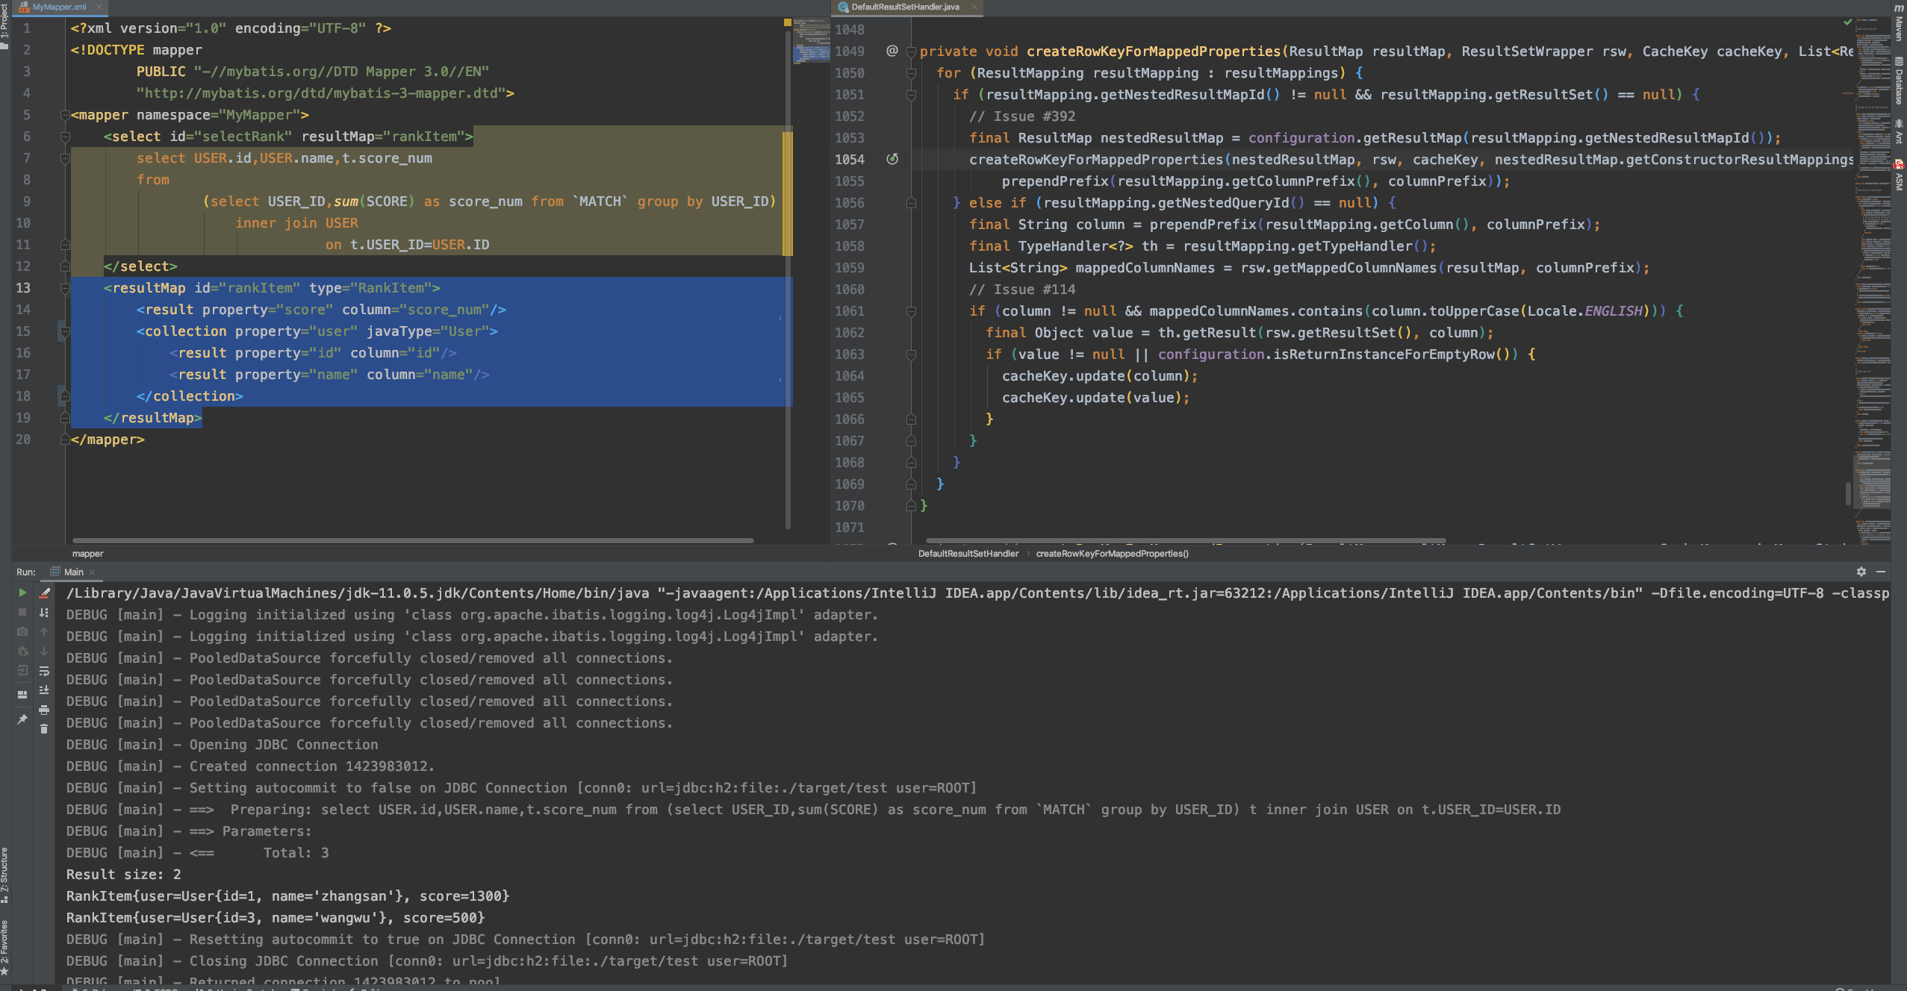Screen dimensions: 1907x991
Task: Click the attach debugger bug icon
Action: [22, 651]
